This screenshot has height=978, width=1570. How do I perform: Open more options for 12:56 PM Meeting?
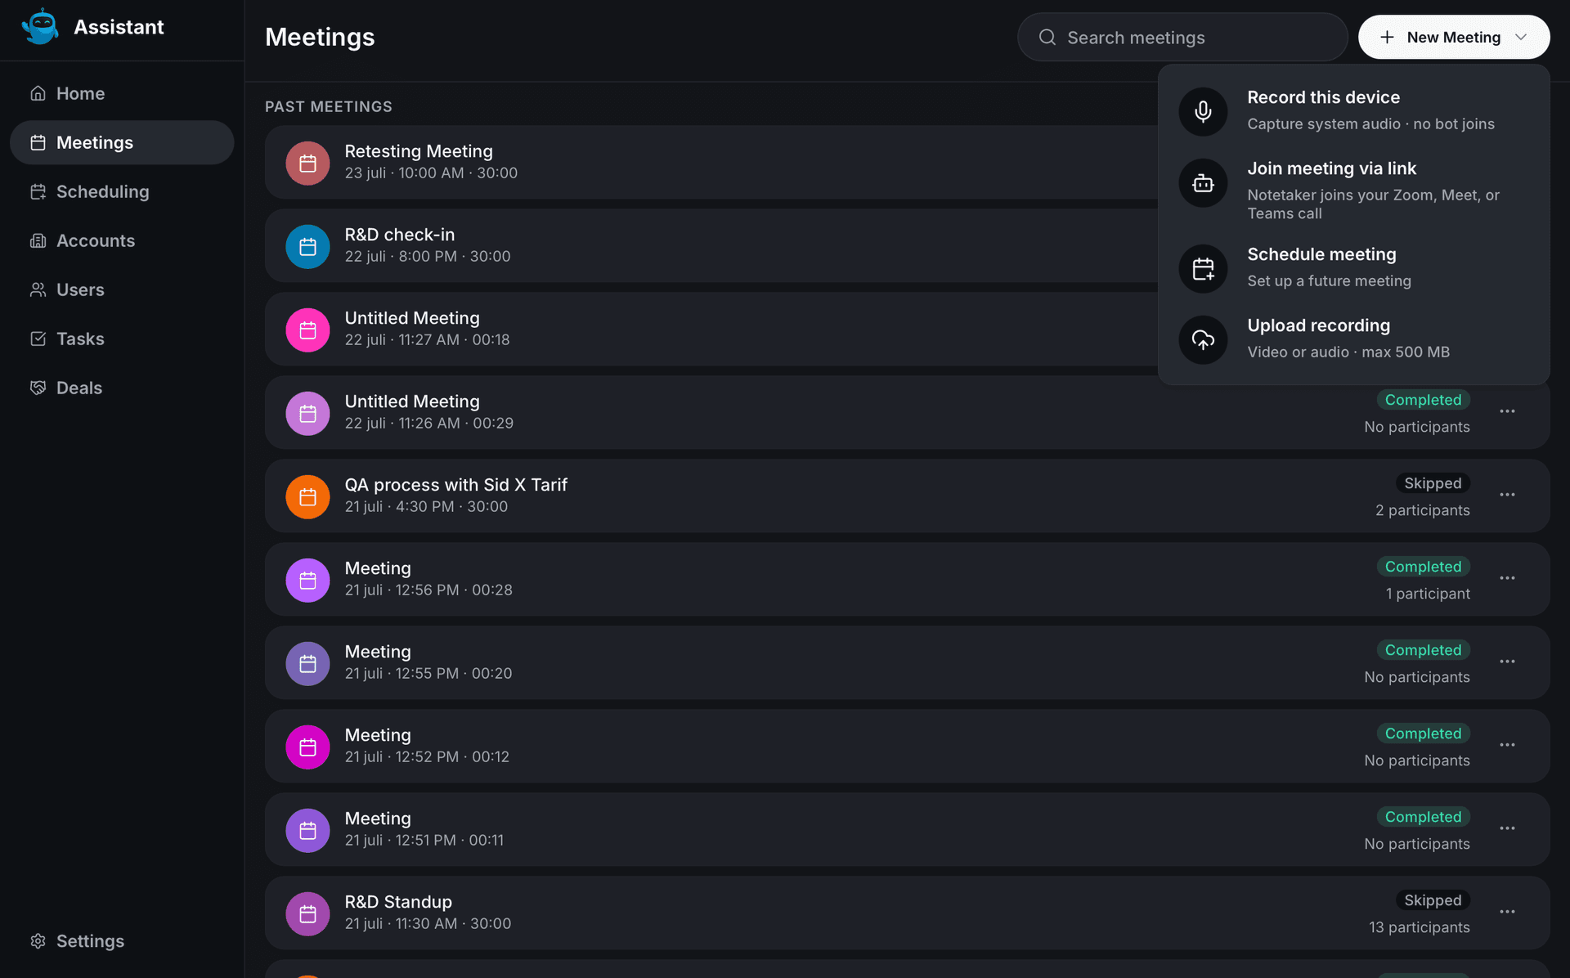(1507, 578)
